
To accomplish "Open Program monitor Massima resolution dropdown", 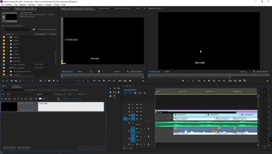I will point(245,71).
